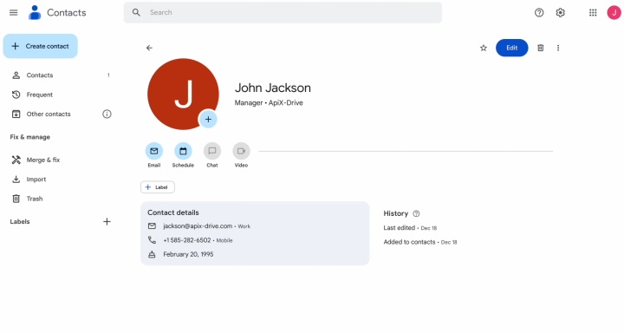
Task: Click John Jackson's large profile picture
Action: (183, 94)
